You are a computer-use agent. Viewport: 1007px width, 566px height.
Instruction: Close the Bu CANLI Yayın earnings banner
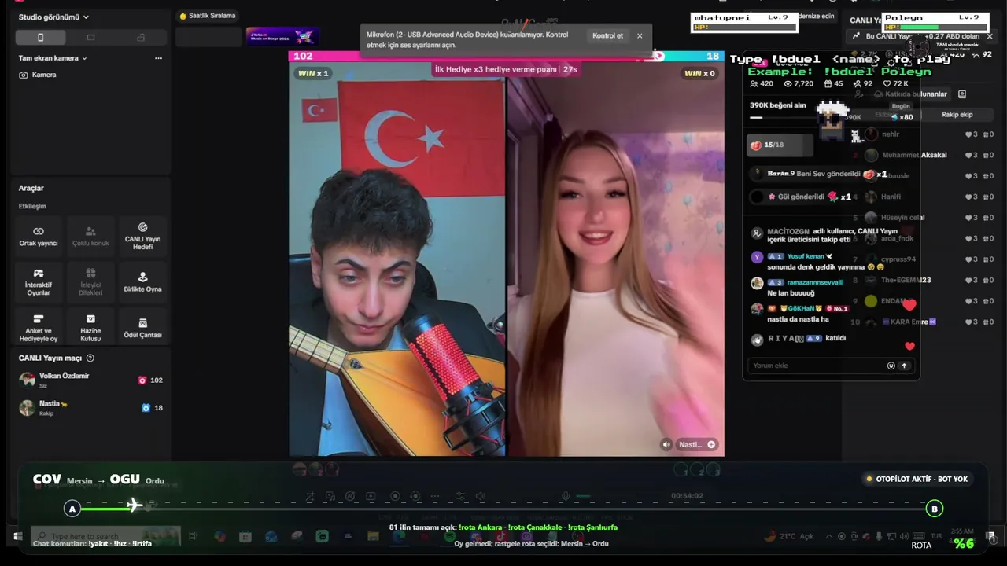point(990,36)
